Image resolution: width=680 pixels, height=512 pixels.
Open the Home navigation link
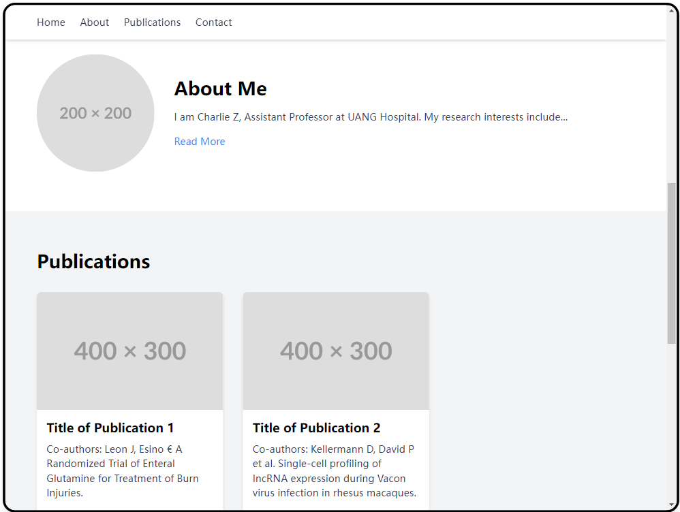50,22
